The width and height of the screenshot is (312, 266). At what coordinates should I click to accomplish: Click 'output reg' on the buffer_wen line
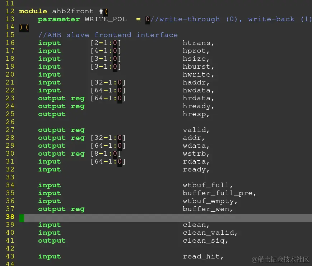(x=61, y=209)
